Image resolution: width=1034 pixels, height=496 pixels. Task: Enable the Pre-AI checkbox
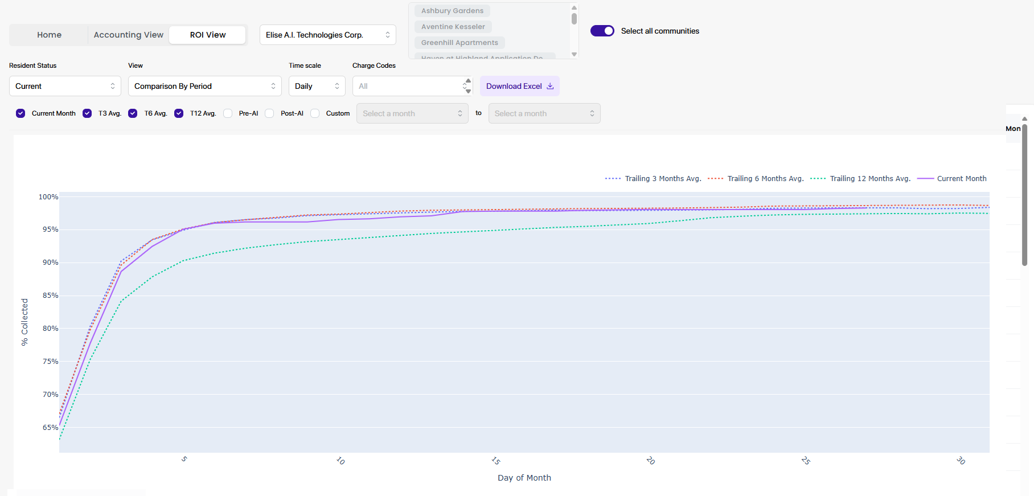point(228,113)
